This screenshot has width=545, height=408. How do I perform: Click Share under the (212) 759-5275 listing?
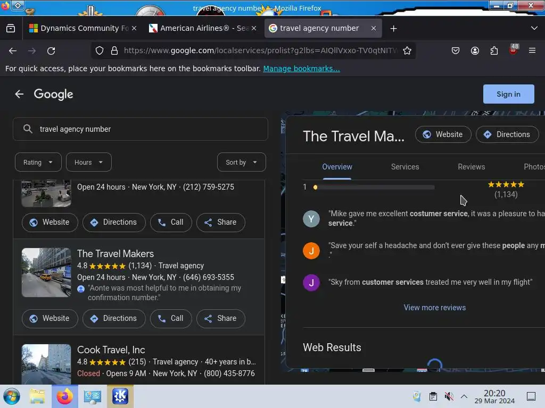click(x=221, y=223)
